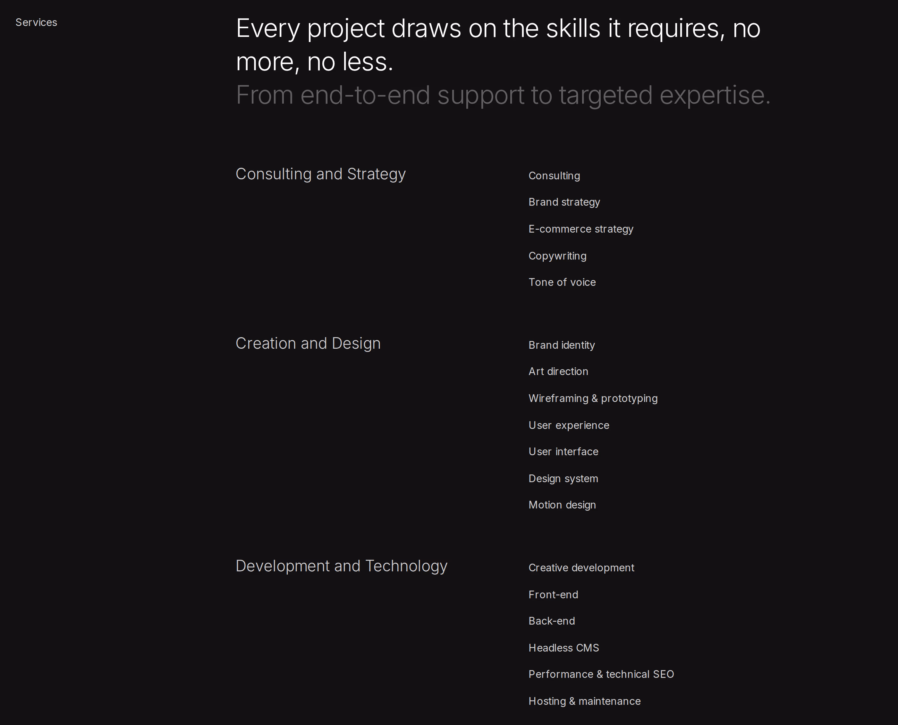The image size is (898, 725).
Task: Click the Services label at top left
Action: [x=36, y=22]
